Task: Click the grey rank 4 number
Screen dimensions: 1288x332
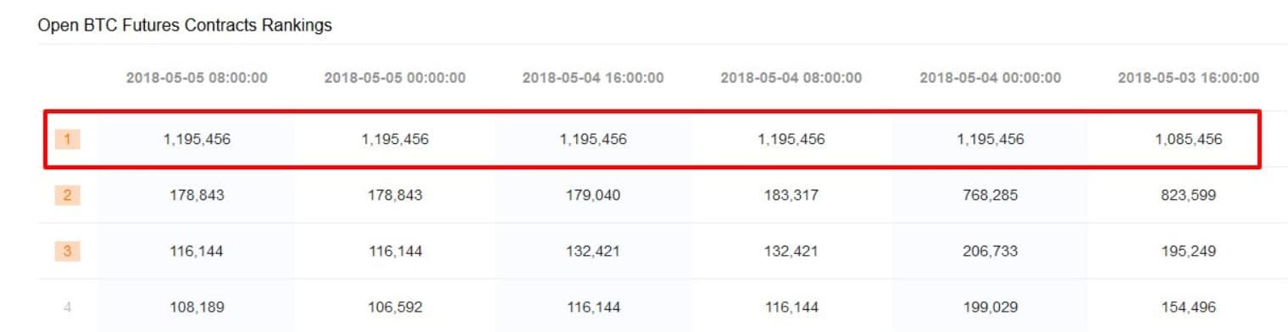Action: [68, 307]
